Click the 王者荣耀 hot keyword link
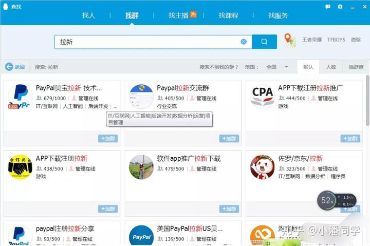The height and width of the screenshot is (246, 370). tap(312, 40)
